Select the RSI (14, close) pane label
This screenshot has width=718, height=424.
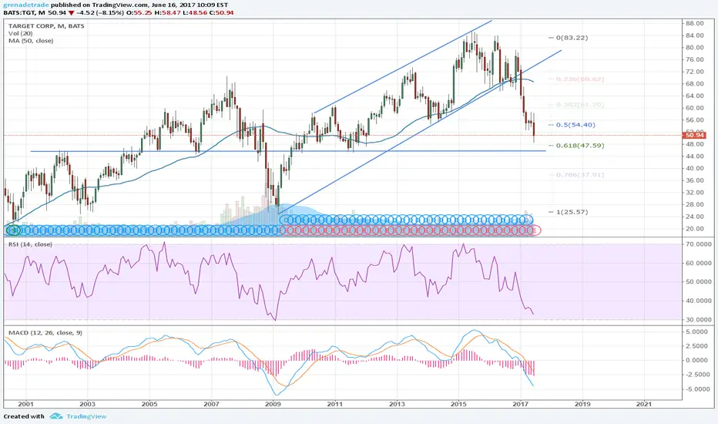point(30,244)
